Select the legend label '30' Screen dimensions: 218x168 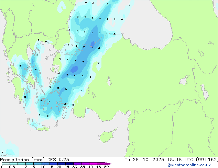(75, 167)
